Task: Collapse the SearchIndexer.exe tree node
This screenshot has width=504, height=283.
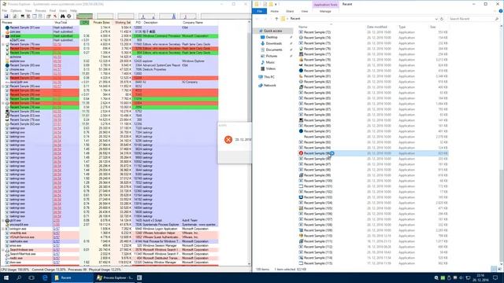Action: (3, 250)
